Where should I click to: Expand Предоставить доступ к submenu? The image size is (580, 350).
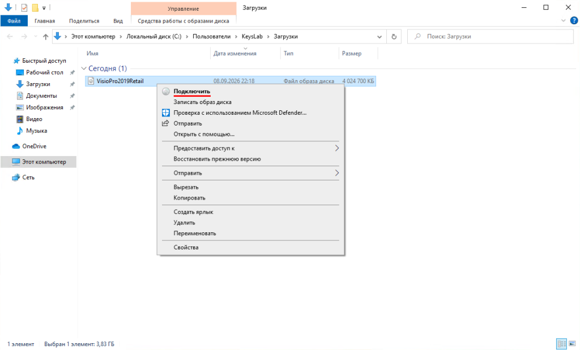pos(336,148)
